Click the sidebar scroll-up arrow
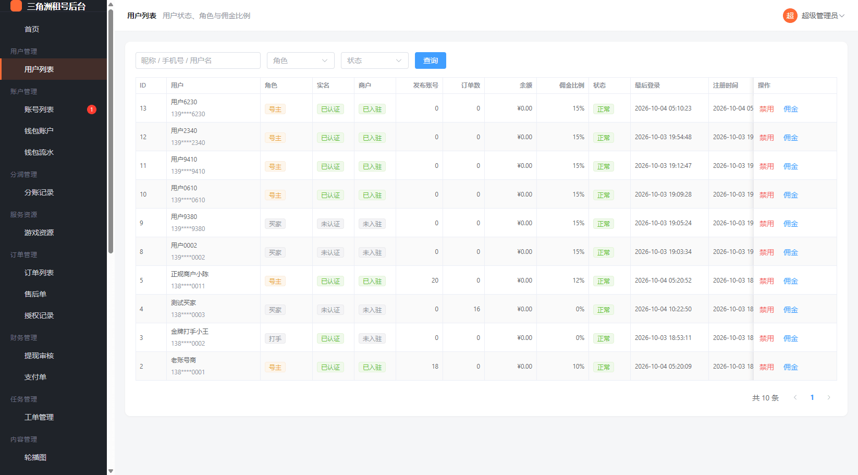Screen dimensions: 858x475 pos(111,4)
